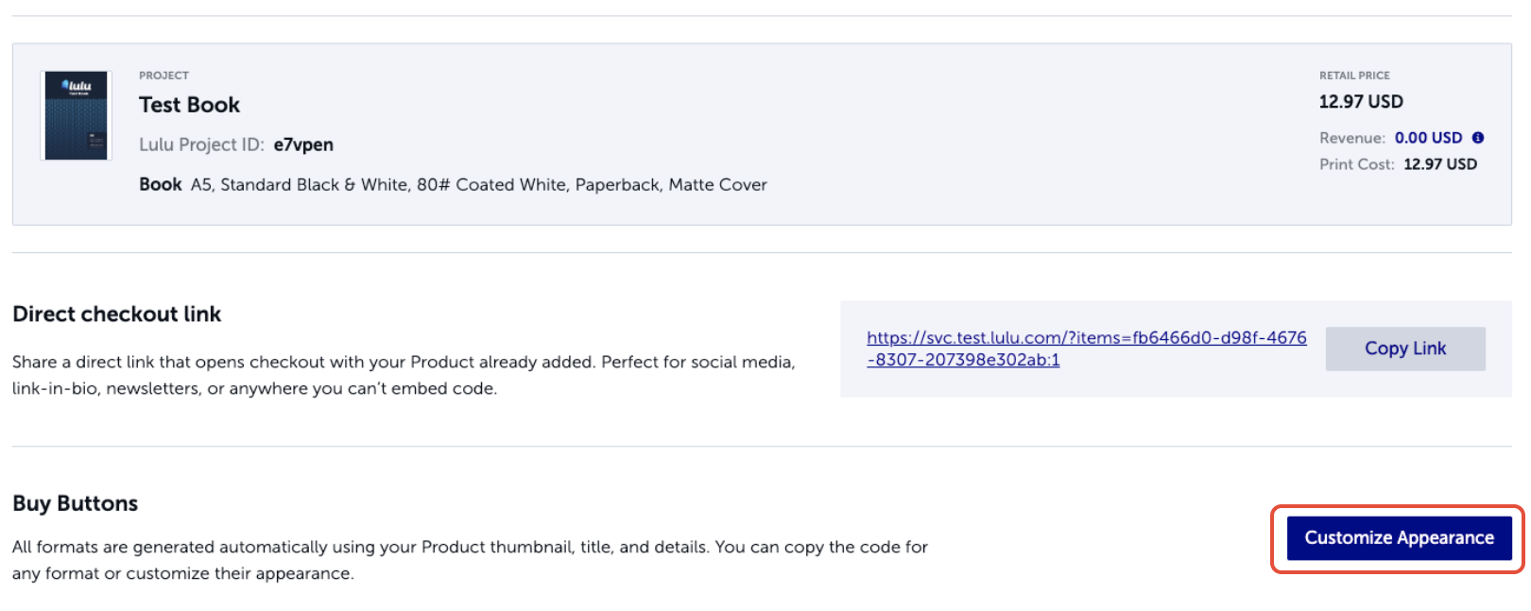Screen dimensions: 1531x611
Task: Click the revenue info icon
Action: point(1478,138)
